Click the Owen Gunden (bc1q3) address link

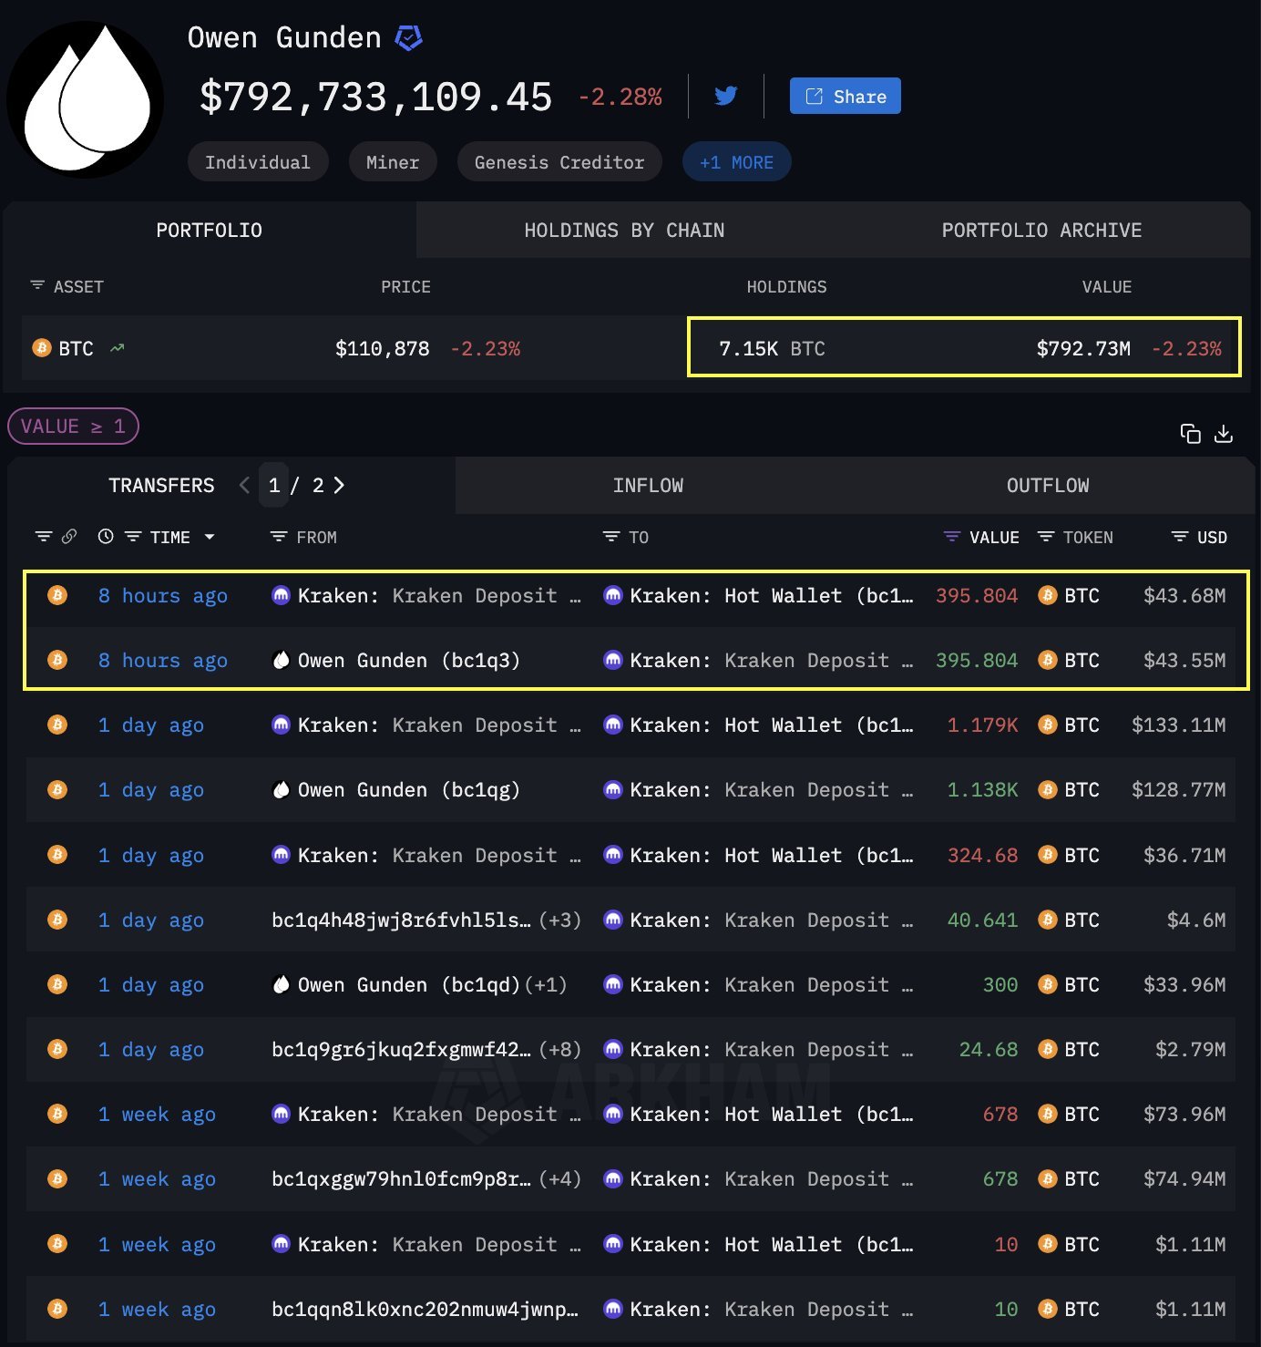(x=405, y=660)
